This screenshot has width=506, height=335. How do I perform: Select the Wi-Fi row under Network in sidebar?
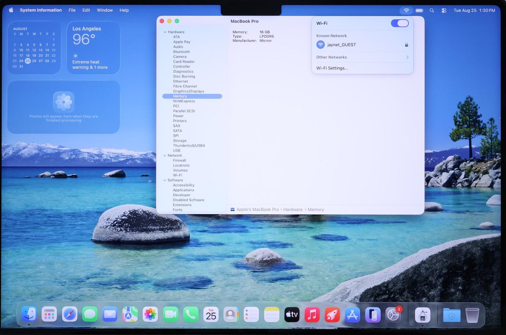pyautogui.click(x=177, y=175)
